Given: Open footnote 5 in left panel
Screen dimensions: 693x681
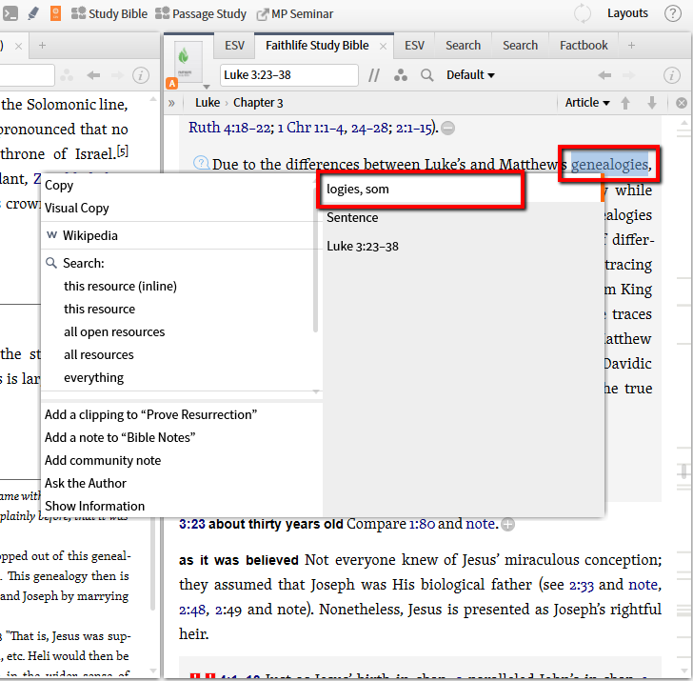Looking at the screenshot, I should click(123, 151).
